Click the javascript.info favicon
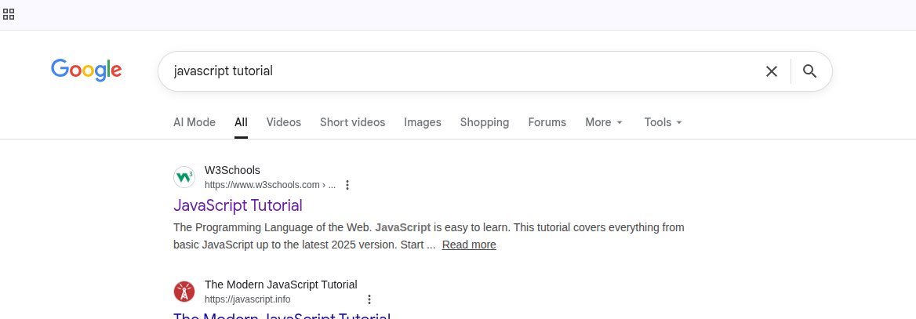The height and width of the screenshot is (319, 916). (184, 292)
